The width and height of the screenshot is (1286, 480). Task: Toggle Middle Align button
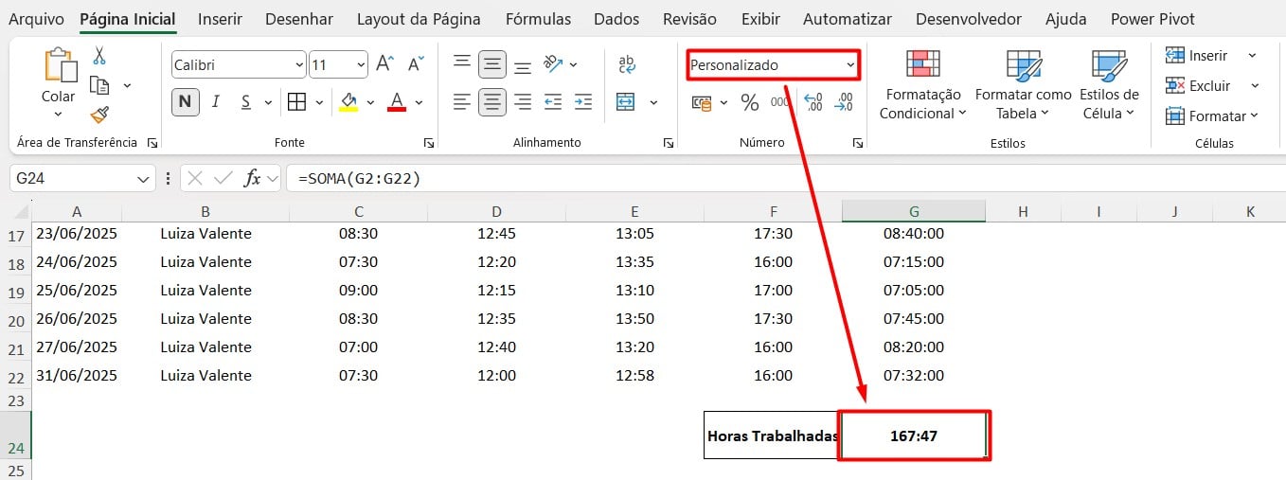tap(491, 64)
